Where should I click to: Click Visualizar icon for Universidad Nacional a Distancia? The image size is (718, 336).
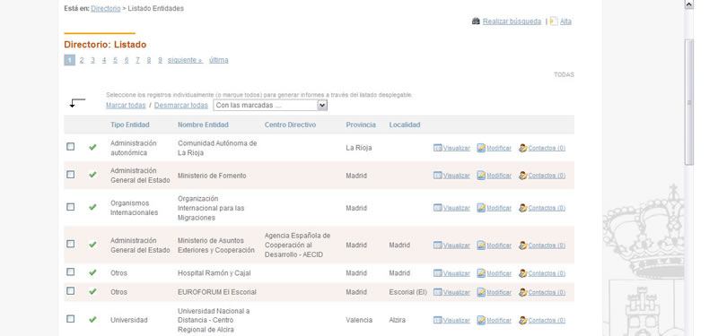click(438, 320)
